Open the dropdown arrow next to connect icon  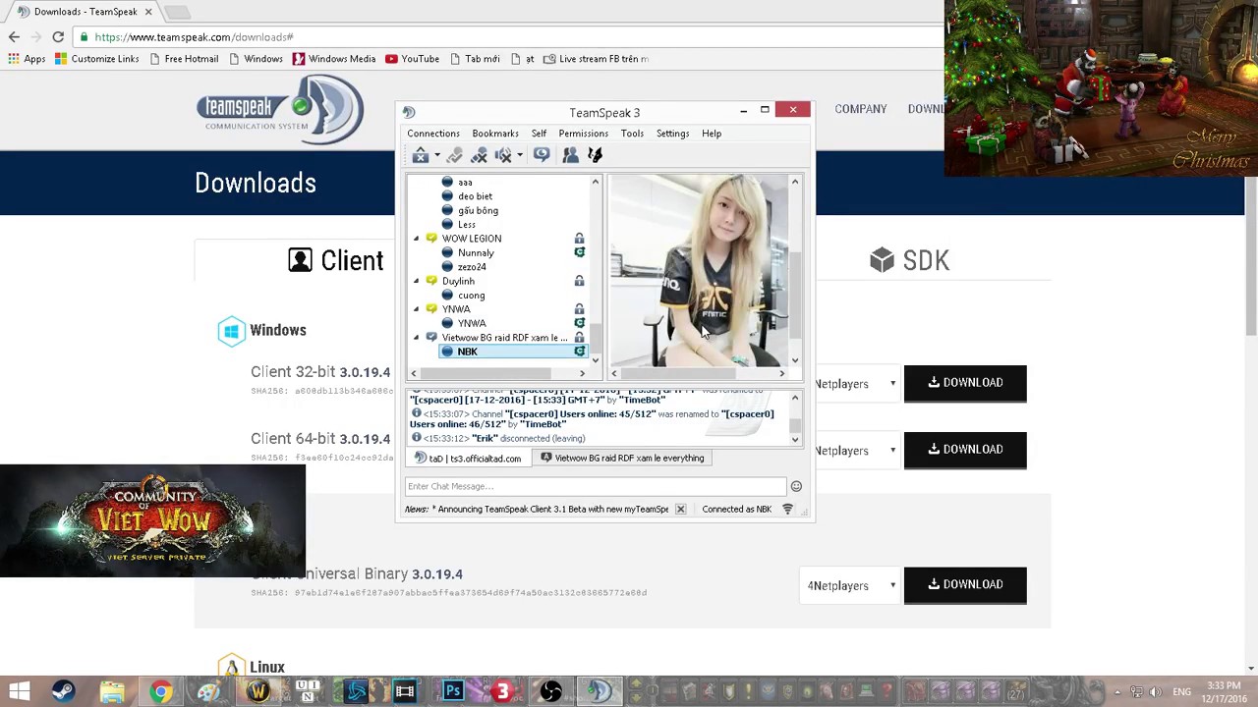click(436, 155)
